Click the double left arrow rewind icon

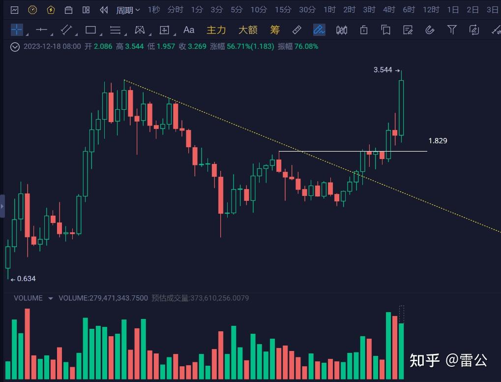[104, 10]
